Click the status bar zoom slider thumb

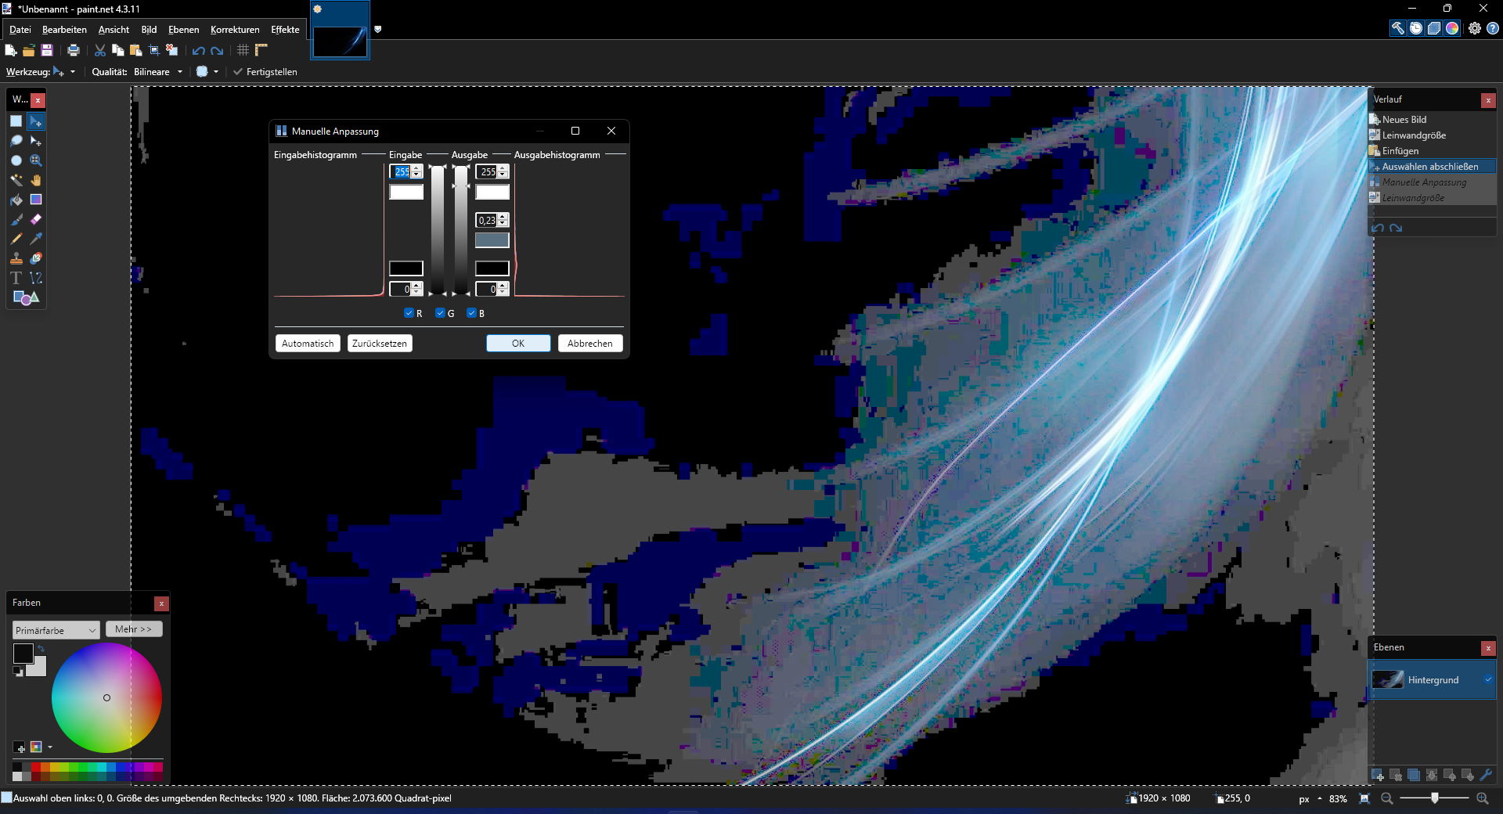(x=1434, y=798)
